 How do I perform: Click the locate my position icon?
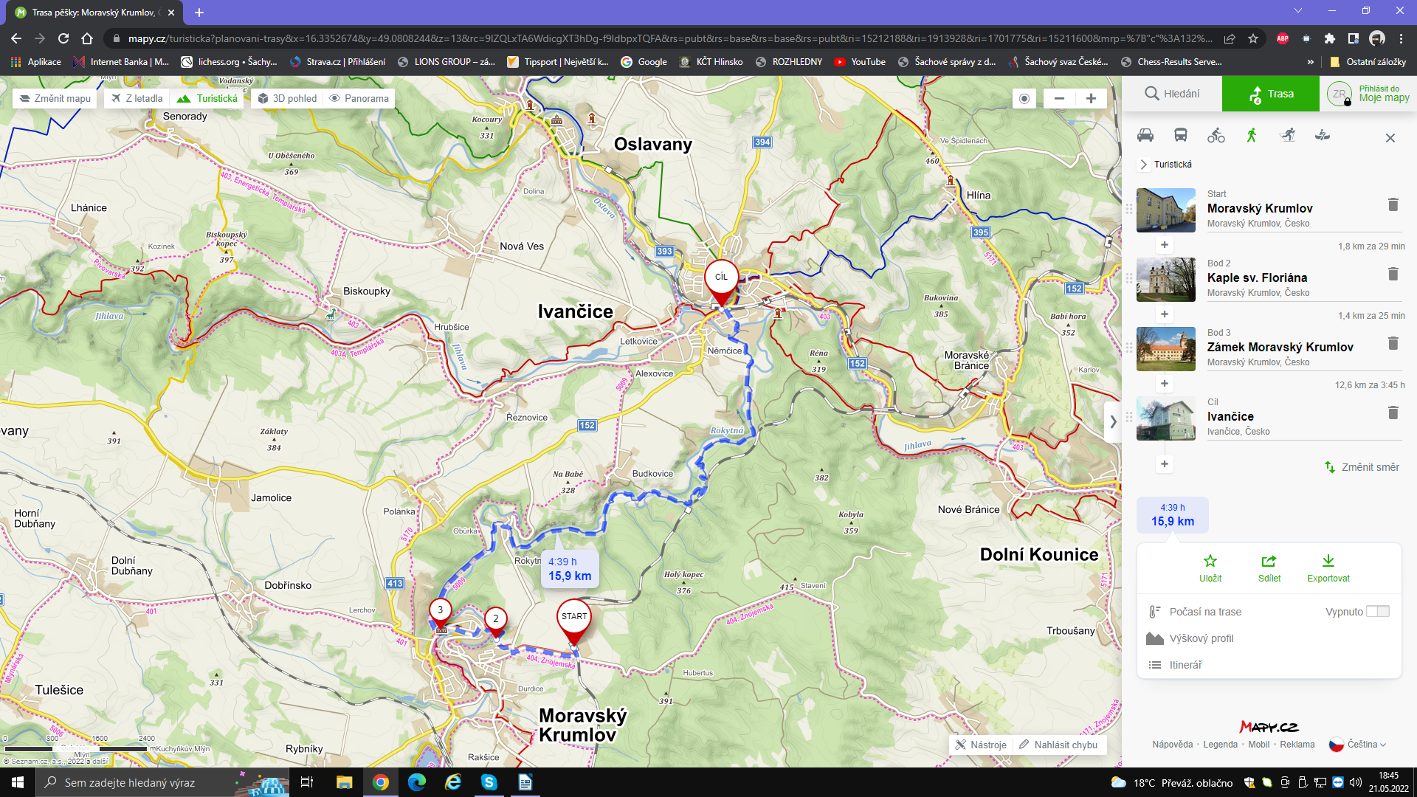pyautogui.click(x=1024, y=98)
